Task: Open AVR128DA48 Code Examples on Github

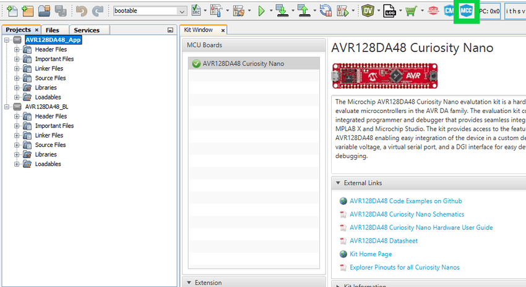Action: [405, 201]
